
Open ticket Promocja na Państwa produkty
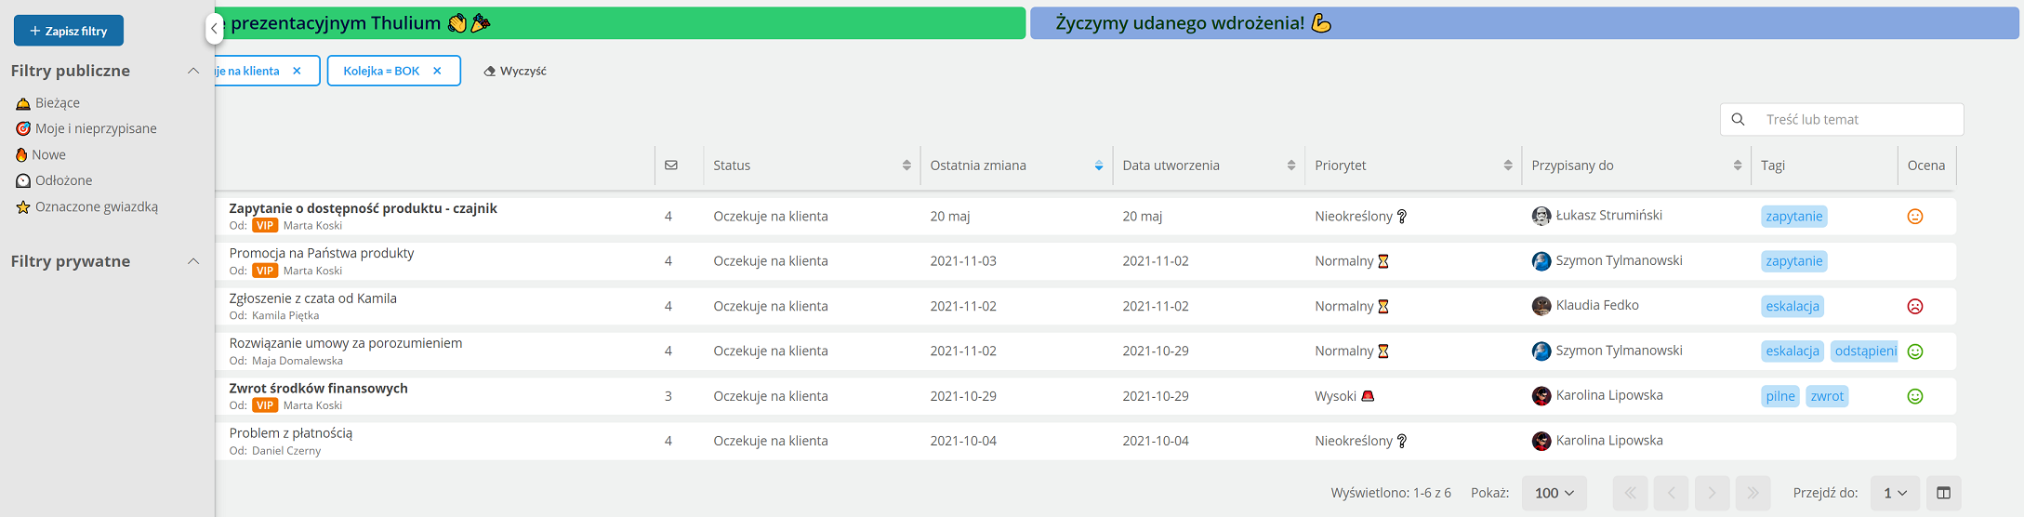(322, 253)
